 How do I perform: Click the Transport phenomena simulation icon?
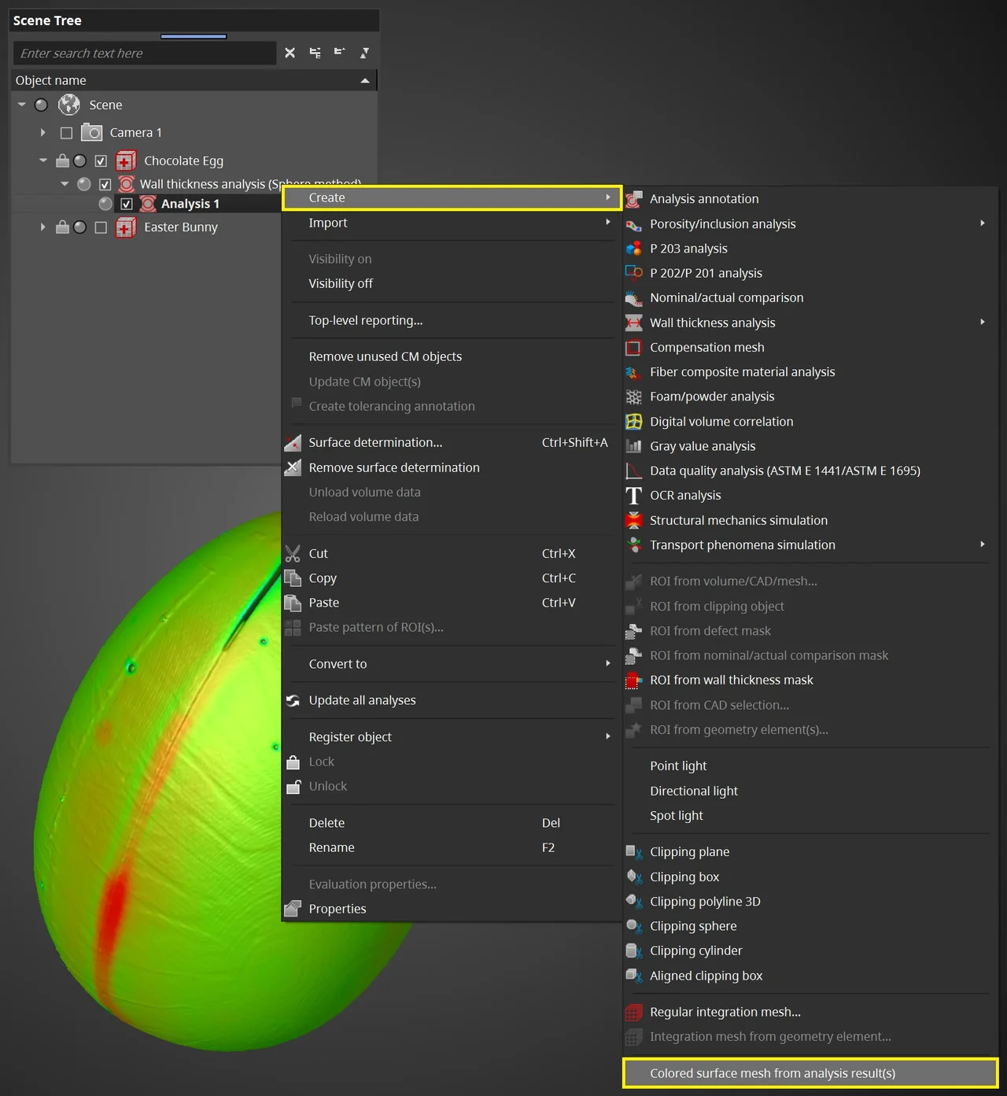[634, 544]
